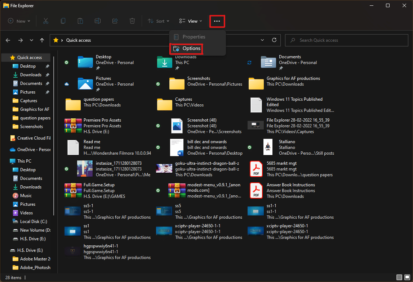Select the Screenshot (48) file
Image resolution: width=413 pixels, height=282 pixels.
pos(206,126)
